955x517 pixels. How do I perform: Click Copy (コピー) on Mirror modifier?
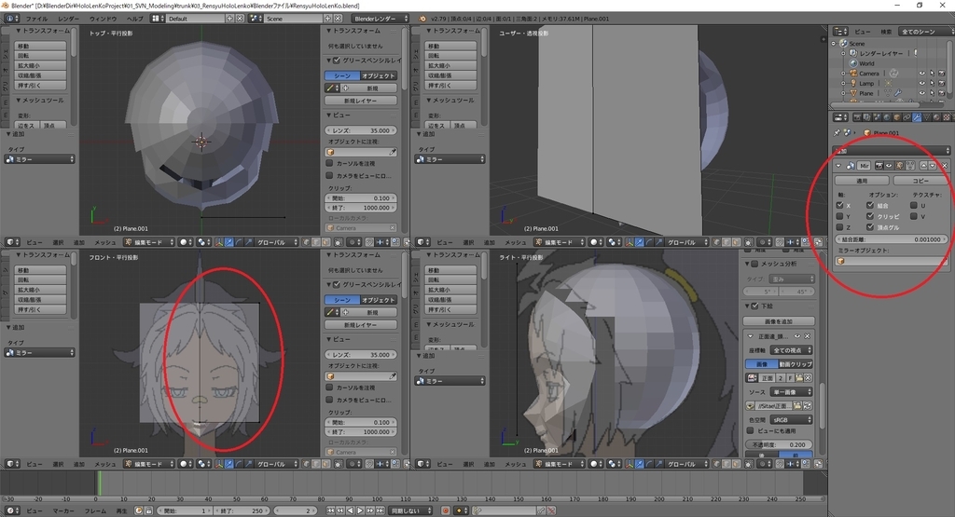point(920,181)
